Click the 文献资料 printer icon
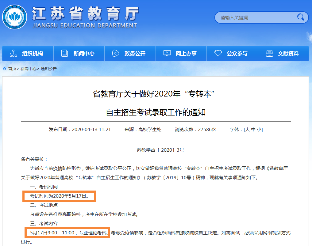The height and width of the screenshot is (246, 312). tap(269, 53)
